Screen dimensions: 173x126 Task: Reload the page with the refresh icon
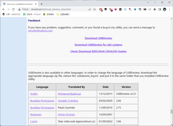pyautogui.click(x=13, y=10)
